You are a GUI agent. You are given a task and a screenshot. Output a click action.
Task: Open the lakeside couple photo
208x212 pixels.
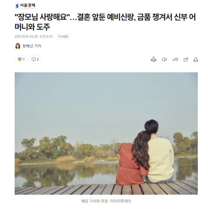pos(106,133)
